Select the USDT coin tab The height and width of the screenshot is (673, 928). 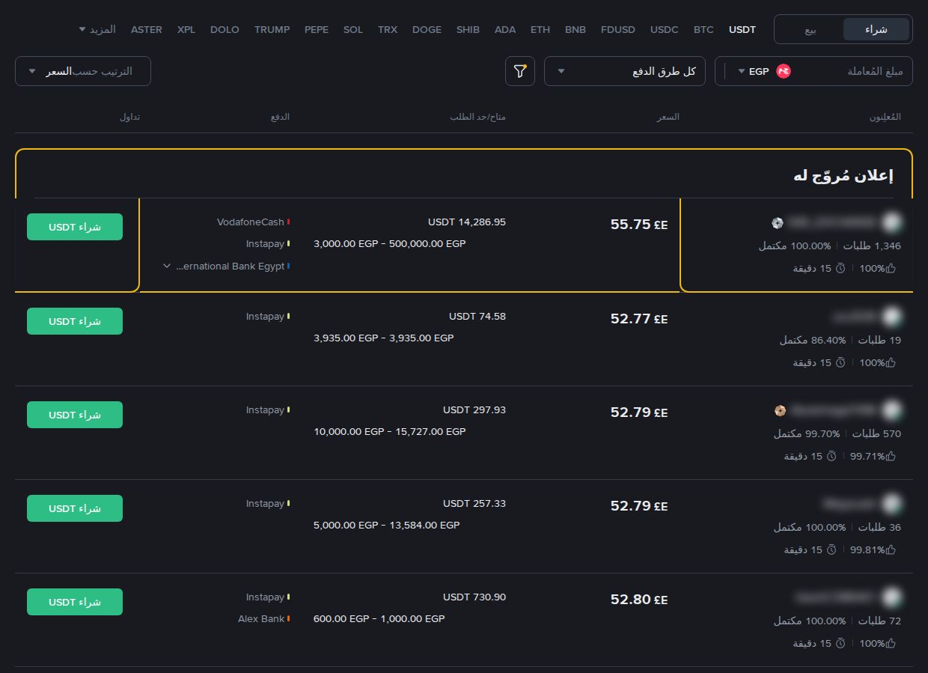pos(742,30)
